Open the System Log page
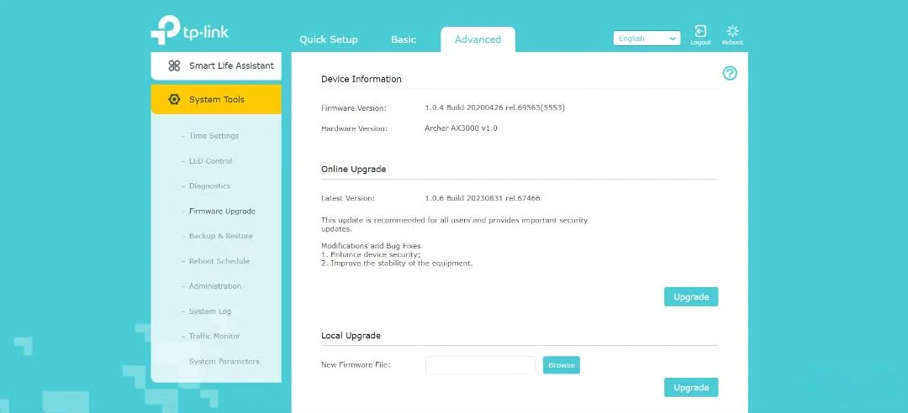Viewport: 908px width, 413px height. [x=209, y=311]
